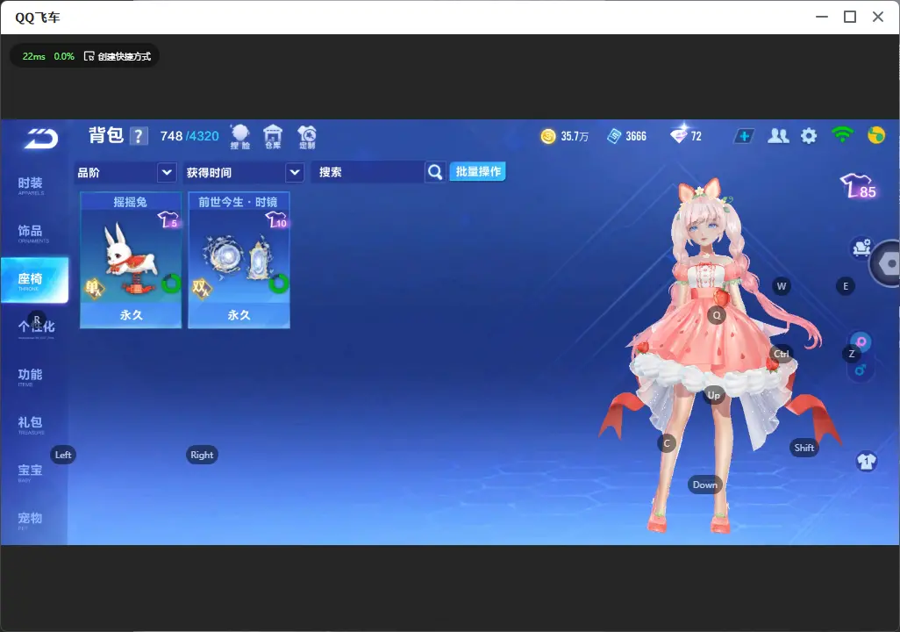Click the 前世今生·时镜 name header
This screenshot has height=632, width=900.
[x=239, y=202]
